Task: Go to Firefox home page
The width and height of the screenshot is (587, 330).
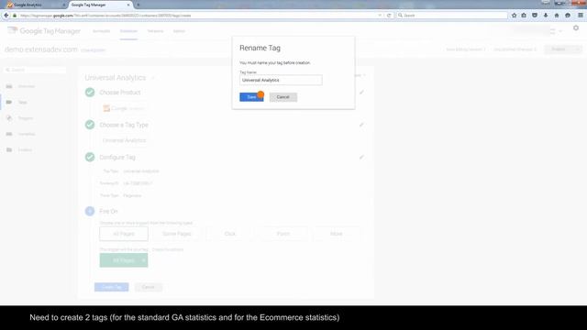Action: pos(557,16)
